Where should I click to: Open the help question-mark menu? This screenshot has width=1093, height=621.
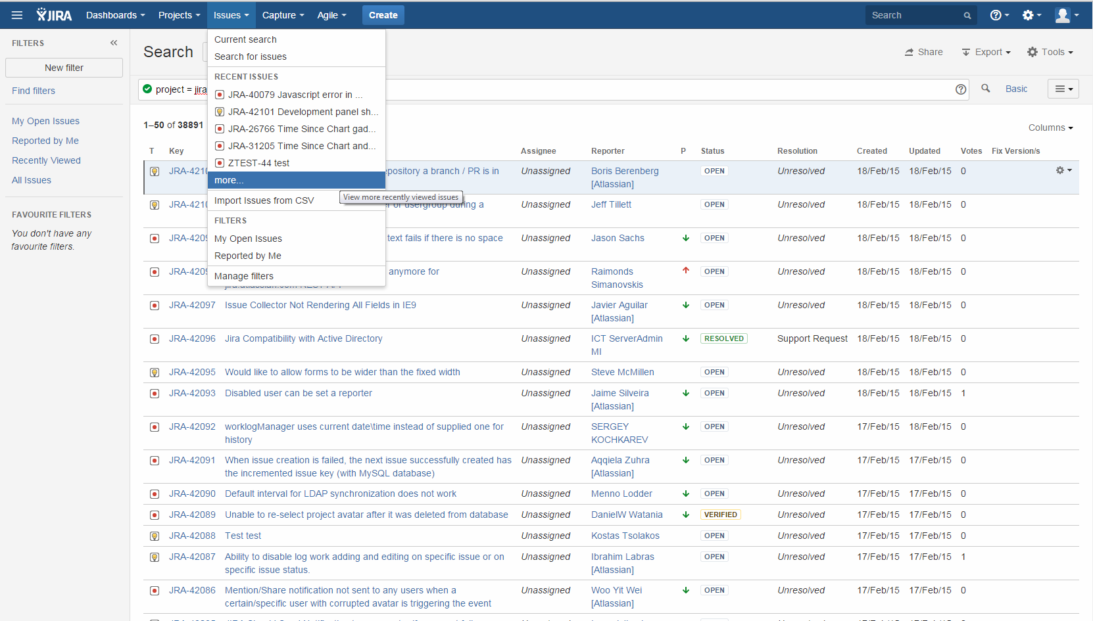[x=999, y=15]
